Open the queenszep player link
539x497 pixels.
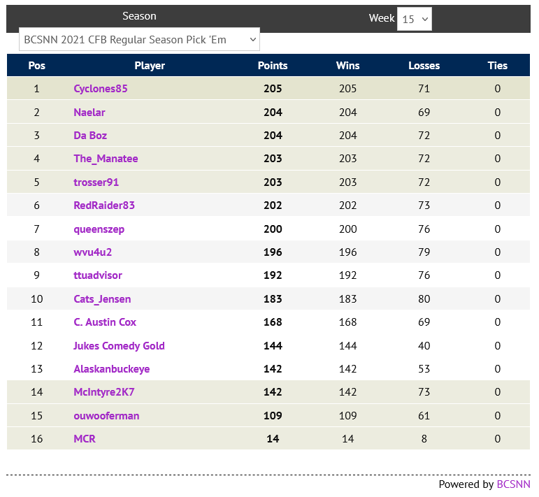99,229
